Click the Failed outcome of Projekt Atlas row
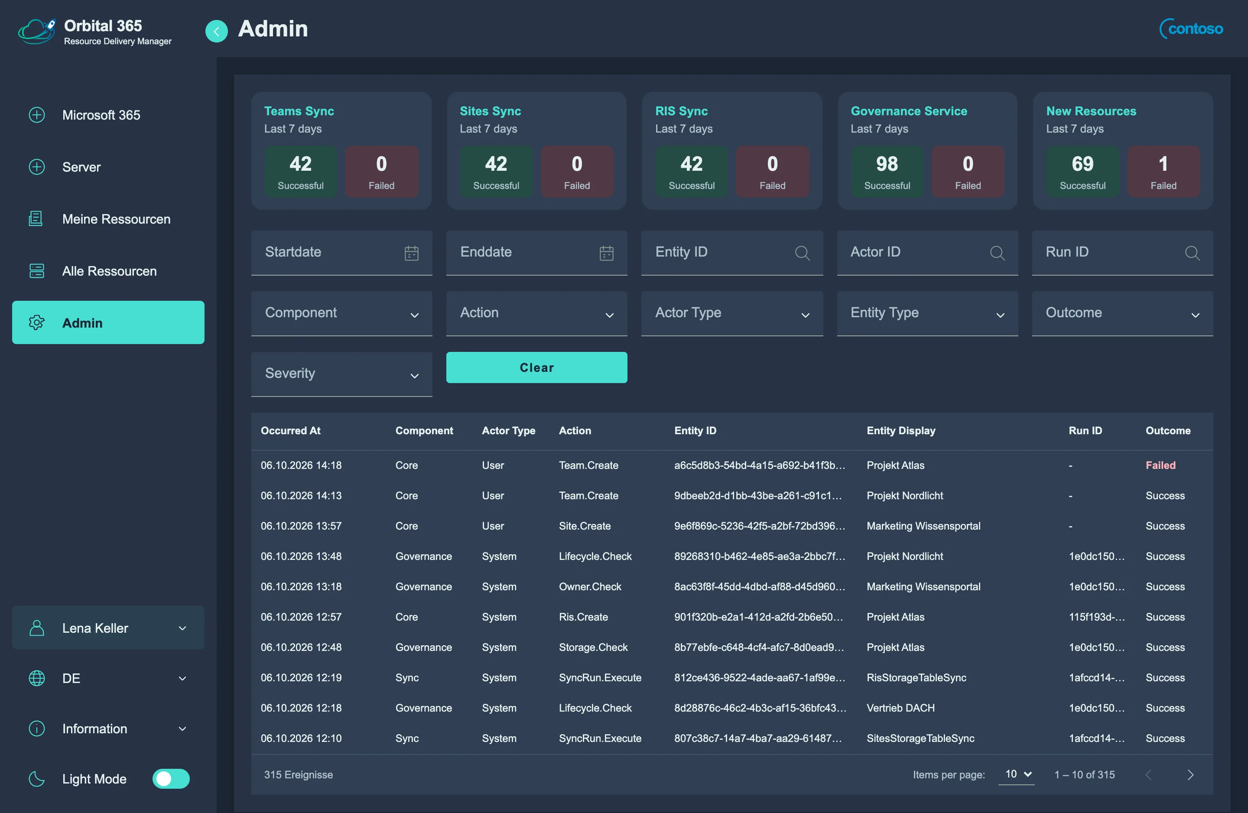The width and height of the screenshot is (1248, 813). pyautogui.click(x=1160, y=465)
